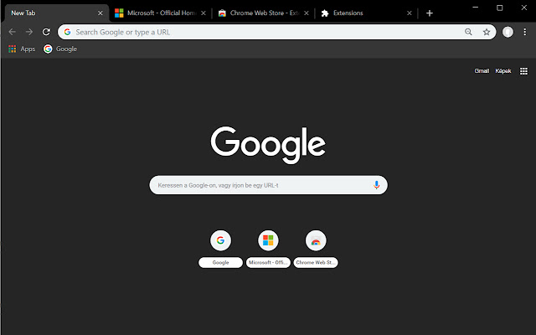The width and height of the screenshot is (536, 335).
Task: Open the Google bookmark in bookmarks bar
Action: tap(60, 49)
